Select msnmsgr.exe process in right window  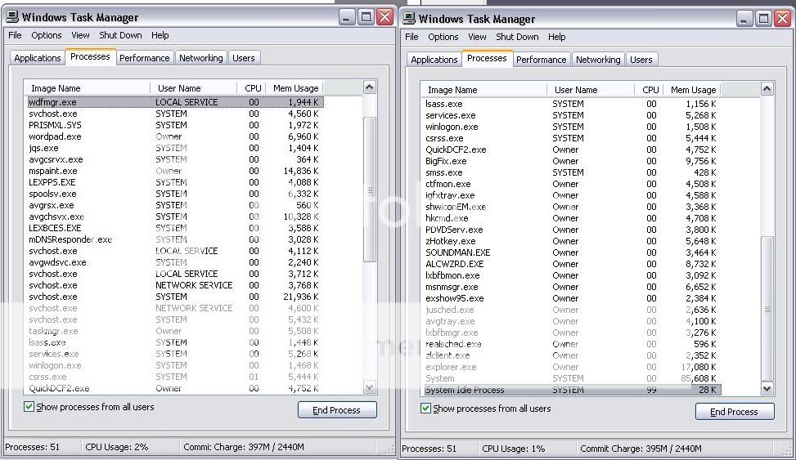pyautogui.click(x=572, y=287)
